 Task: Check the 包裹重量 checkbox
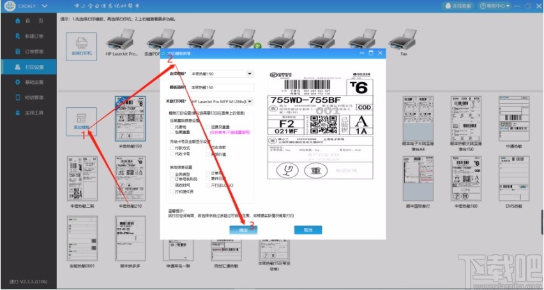(x=172, y=132)
